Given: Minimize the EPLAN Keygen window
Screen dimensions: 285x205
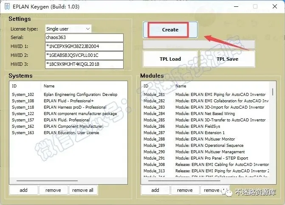Looking at the screenshot, I should tap(236, 6).
